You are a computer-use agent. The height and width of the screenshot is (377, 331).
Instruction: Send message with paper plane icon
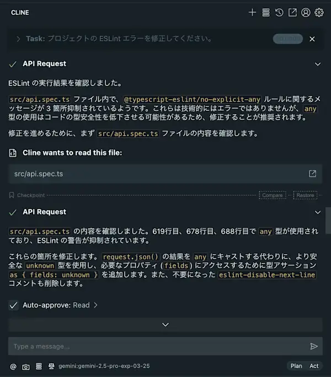[314, 346]
